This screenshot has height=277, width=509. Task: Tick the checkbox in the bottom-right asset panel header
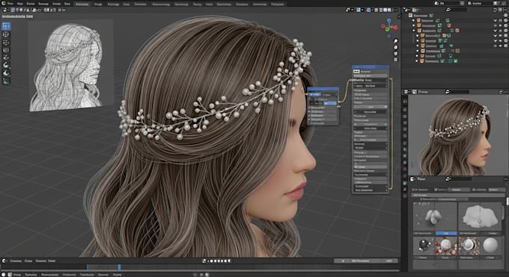coord(436,190)
